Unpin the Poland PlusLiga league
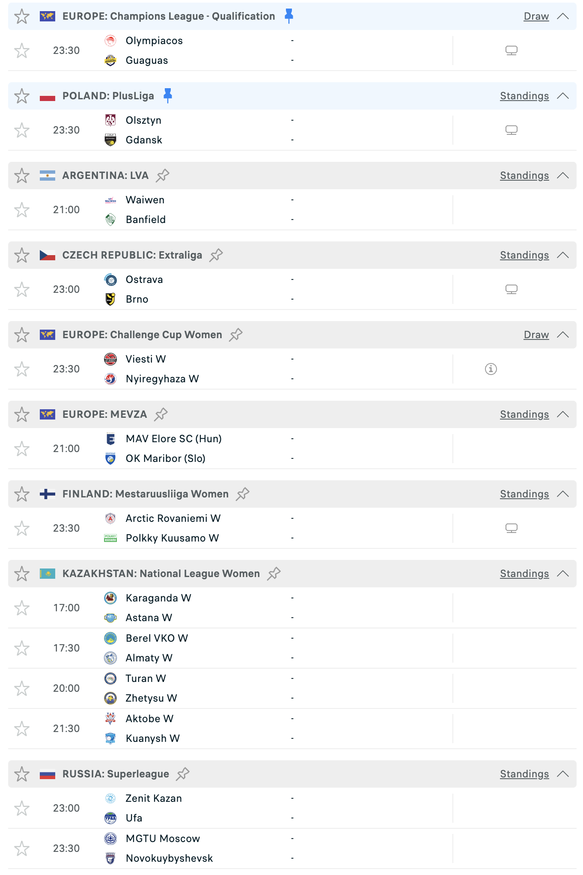This screenshot has width=583, height=875. pyautogui.click(x=168, y=95)
